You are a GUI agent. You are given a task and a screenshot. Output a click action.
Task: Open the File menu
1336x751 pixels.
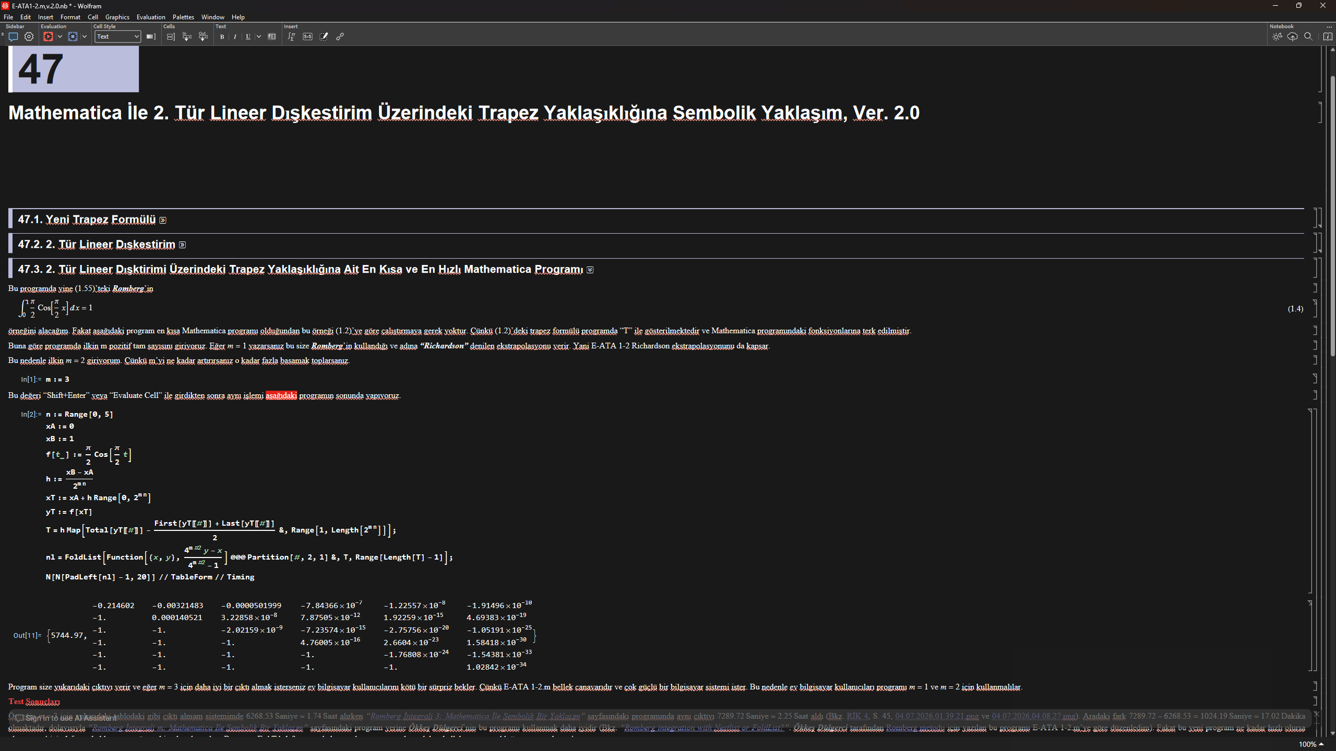(x=8, y=17)
